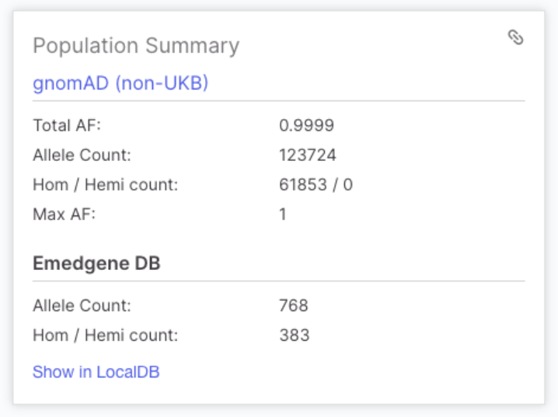Click Show in LocalDB link
Image resolution: width=558 pixels, height=417 pixels.
(96, 372)
